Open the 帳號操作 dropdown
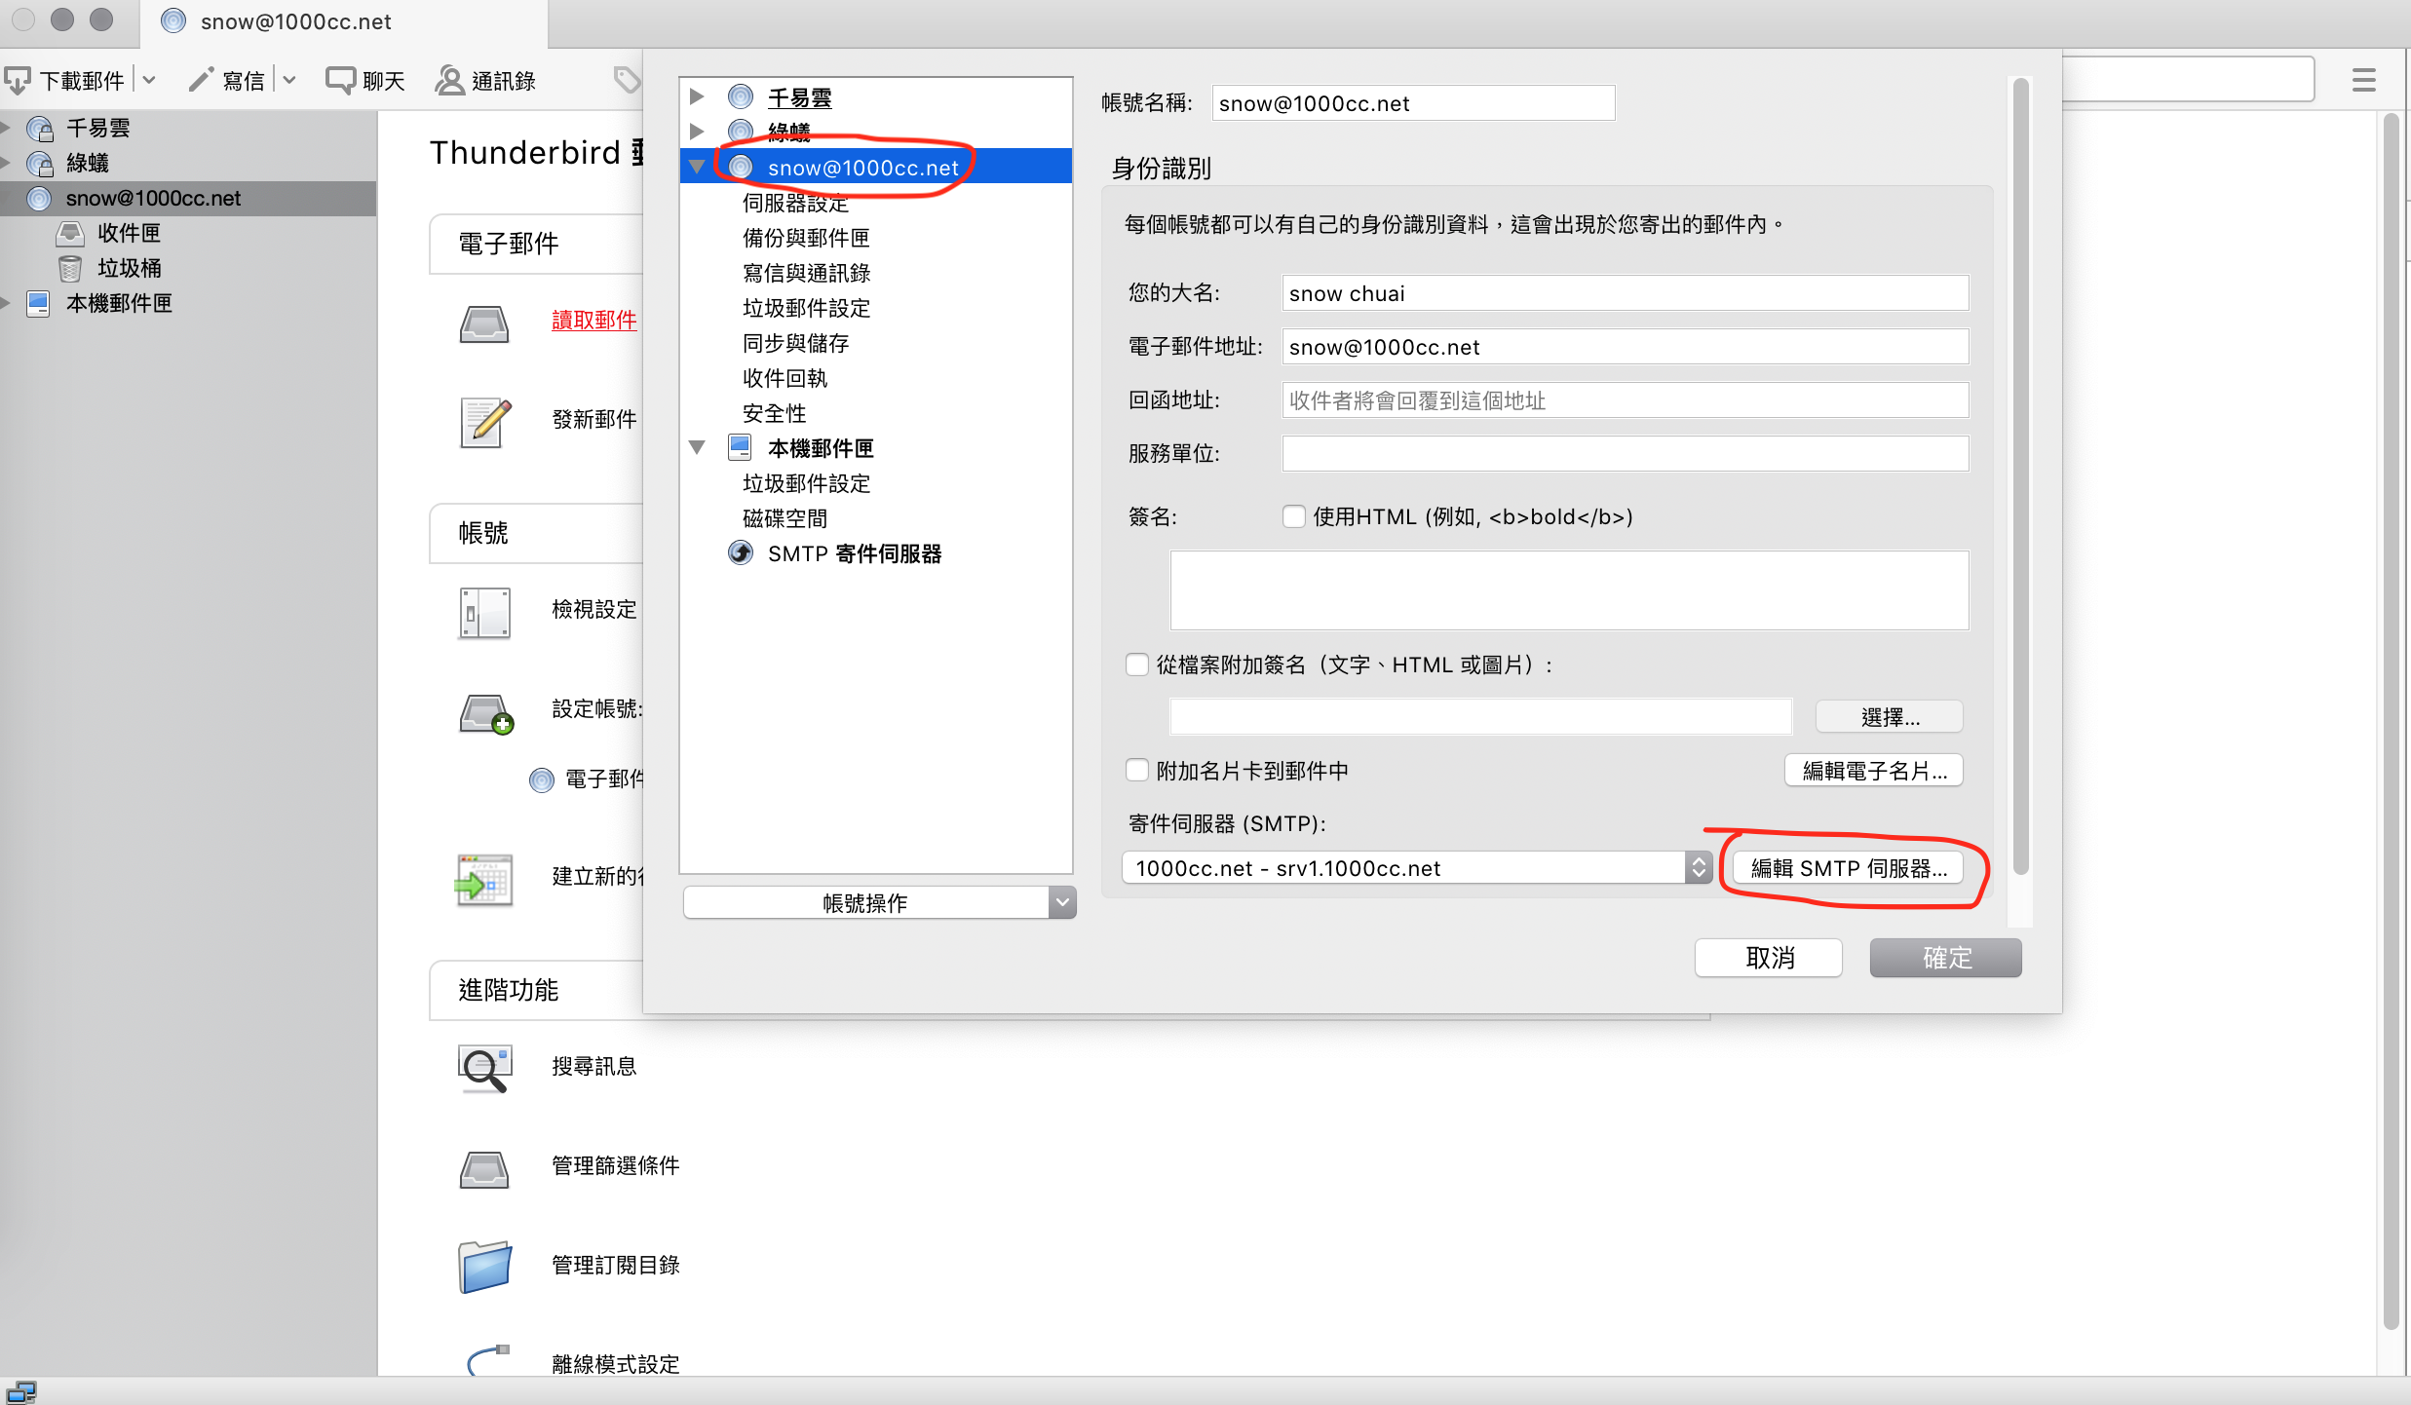This screenshot has height=1405, width=2411. (x=879, y=903)
